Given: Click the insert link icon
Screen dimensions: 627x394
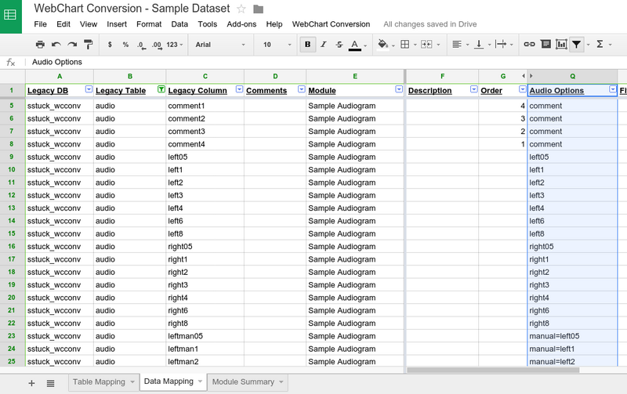Looking at the screenshot, I should click(529, 45).
